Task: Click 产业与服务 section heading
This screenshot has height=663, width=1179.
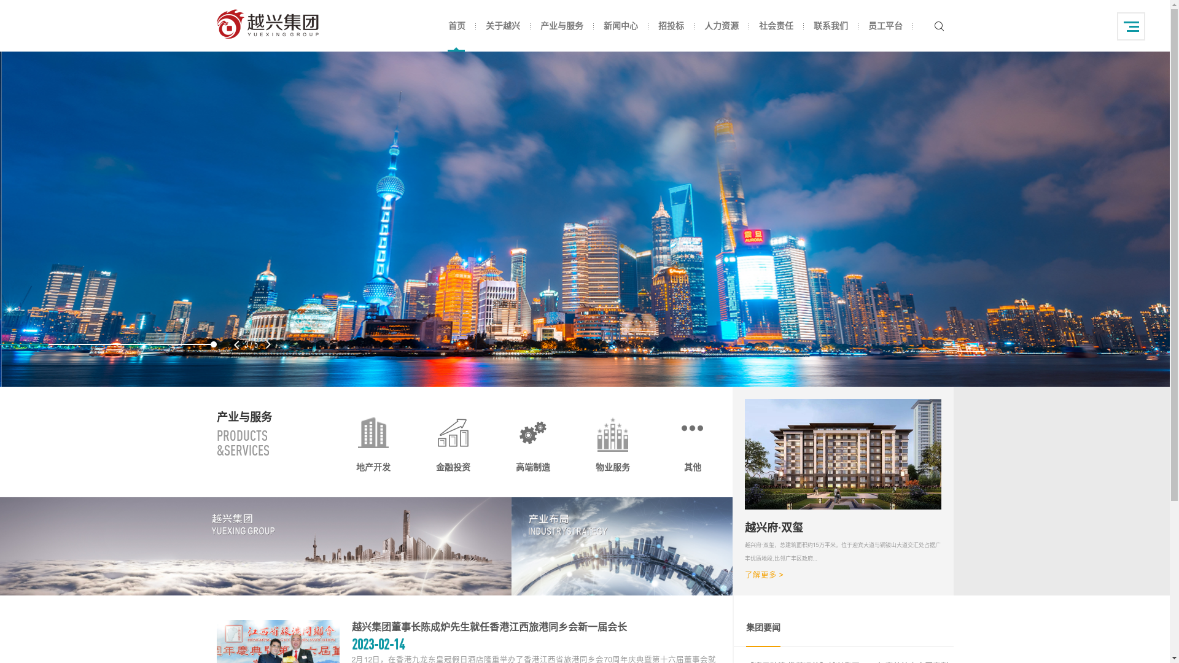Action: (x=244, y=417)
